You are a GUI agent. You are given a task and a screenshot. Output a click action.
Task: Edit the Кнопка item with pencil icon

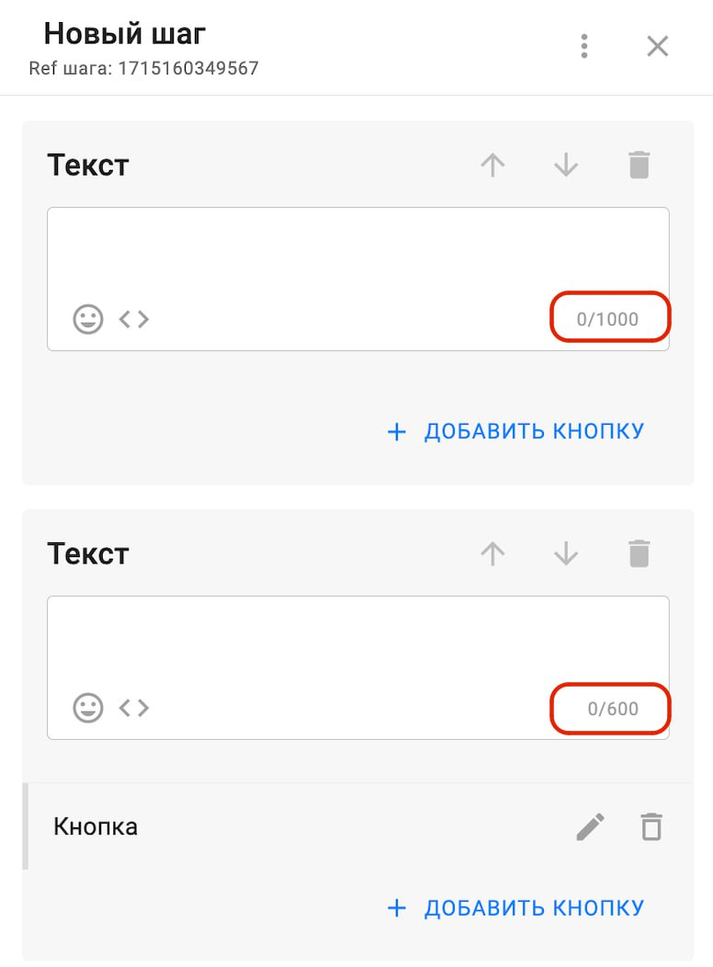(x=591, y=826)
